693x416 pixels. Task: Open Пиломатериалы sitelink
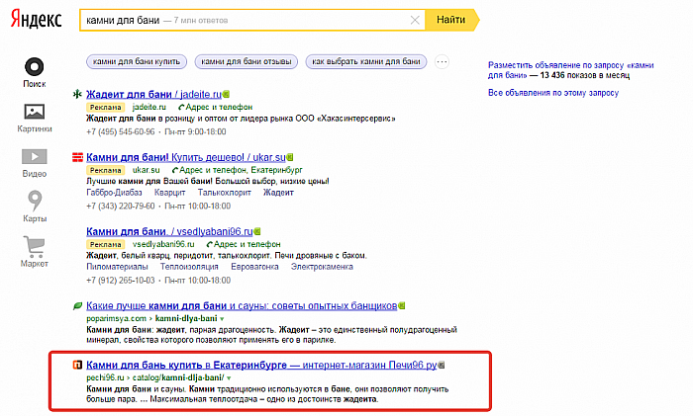[x=117, y=267]
